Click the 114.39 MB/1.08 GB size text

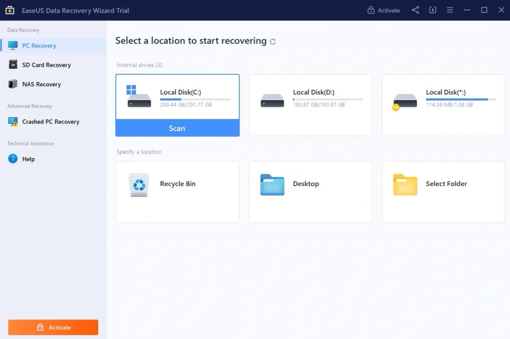(x=450, y=105)
